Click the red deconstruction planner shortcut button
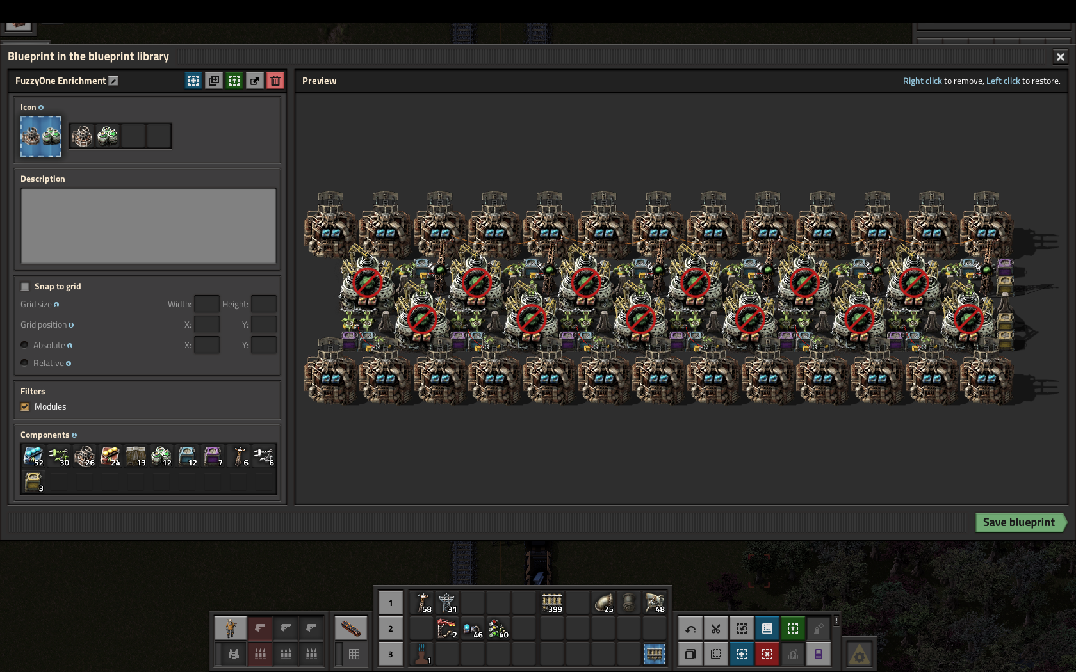The image size is (1076, 672). 767,654
